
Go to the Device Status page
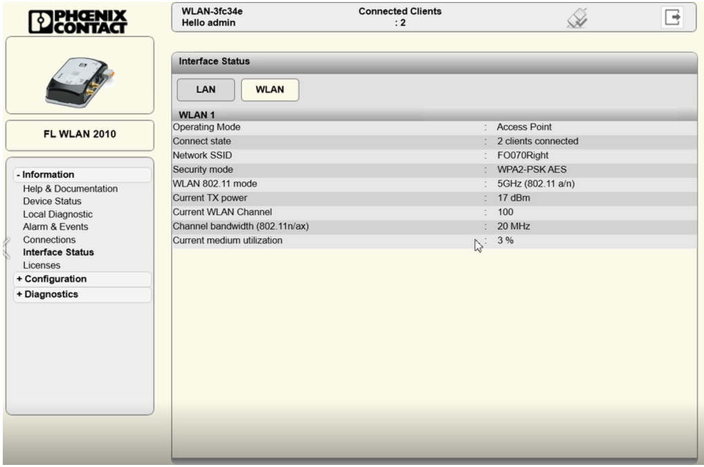[x=52, y=201]
